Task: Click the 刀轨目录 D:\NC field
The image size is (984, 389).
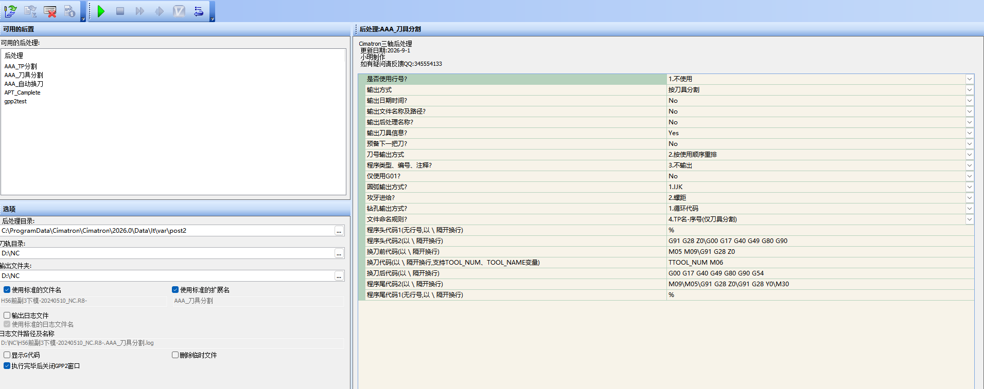Action: [167, 253]
